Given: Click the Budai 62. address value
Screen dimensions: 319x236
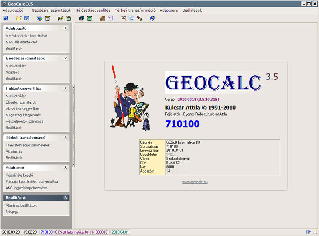Looking at the screenshot, I should tap(173, 163).
